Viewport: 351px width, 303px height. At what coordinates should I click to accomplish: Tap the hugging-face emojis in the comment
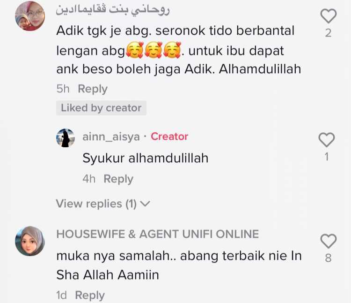154,50
